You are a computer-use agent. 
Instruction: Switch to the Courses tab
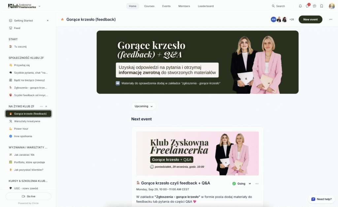[x=149, y=6]
